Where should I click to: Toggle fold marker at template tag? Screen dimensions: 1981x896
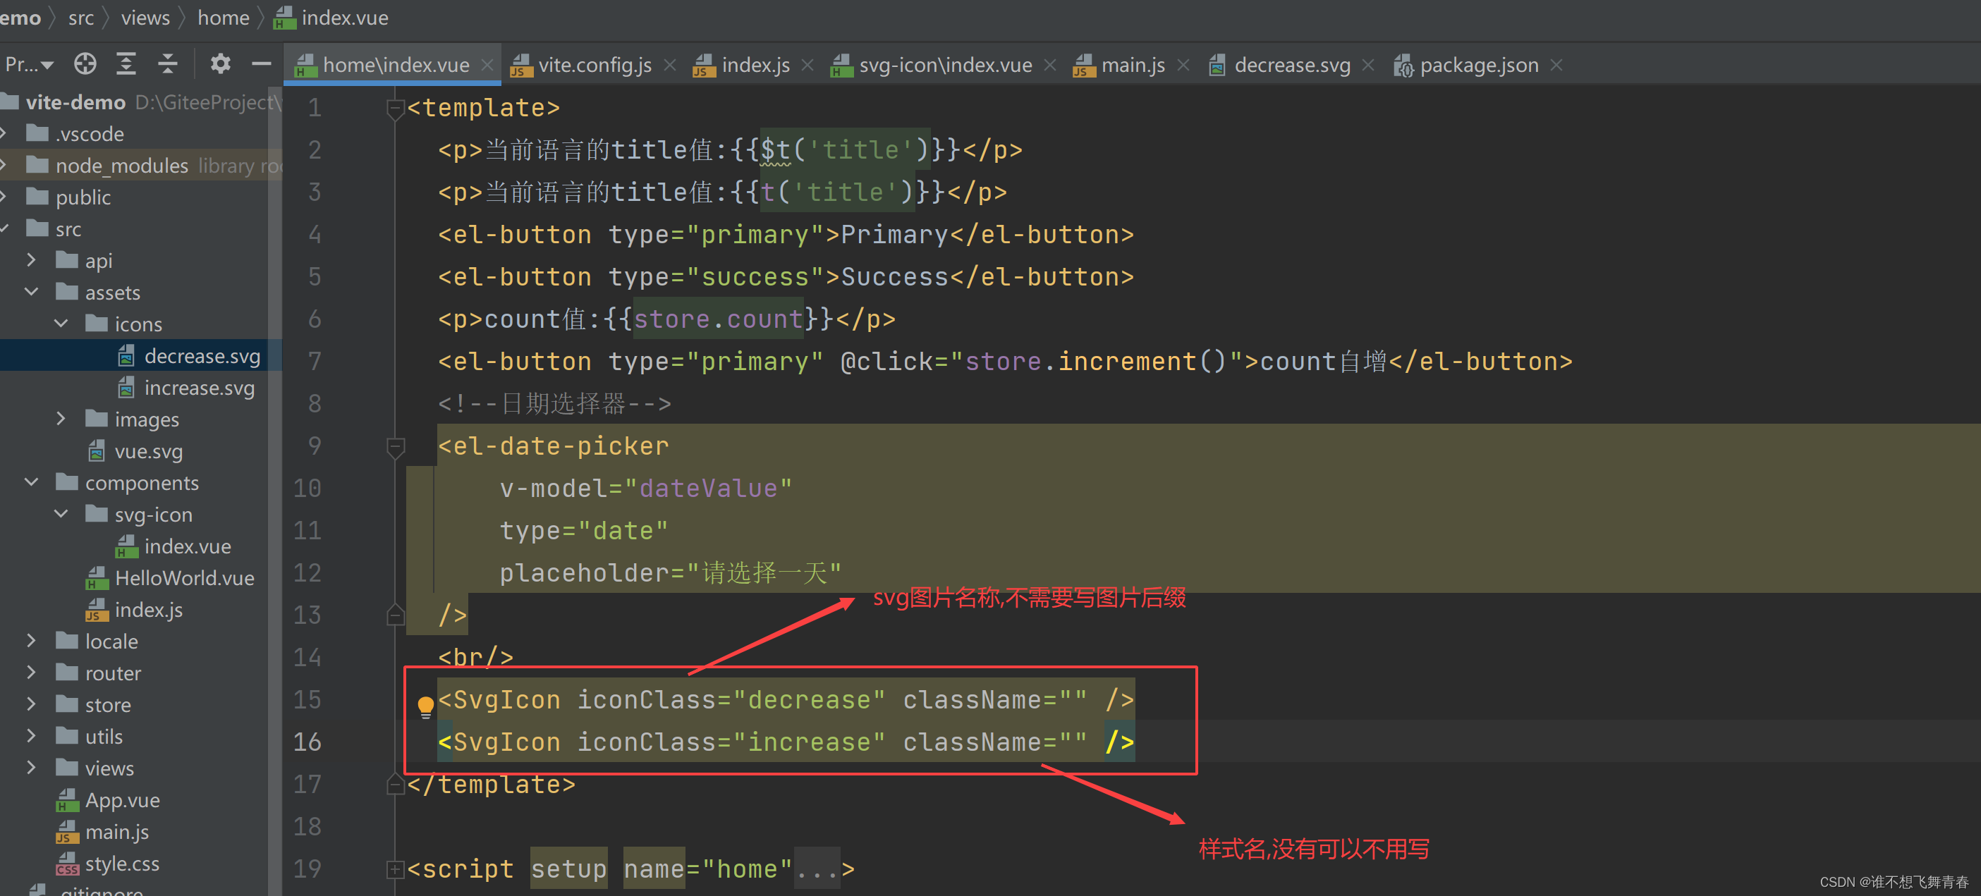(x=395, y=109)
